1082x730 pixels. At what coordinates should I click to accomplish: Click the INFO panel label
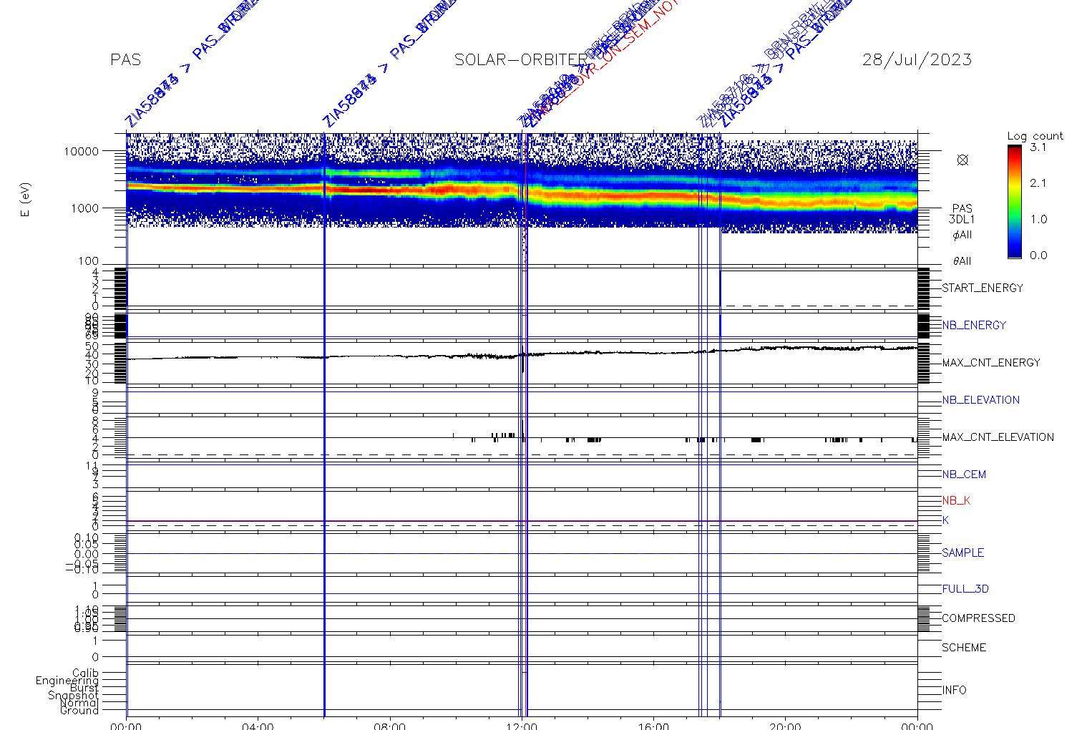(x=954, y=691)
